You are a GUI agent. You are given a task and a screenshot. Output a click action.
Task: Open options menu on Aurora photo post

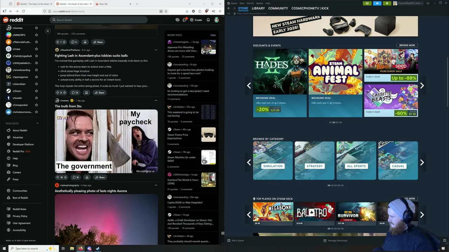click(x=156, y=185)
